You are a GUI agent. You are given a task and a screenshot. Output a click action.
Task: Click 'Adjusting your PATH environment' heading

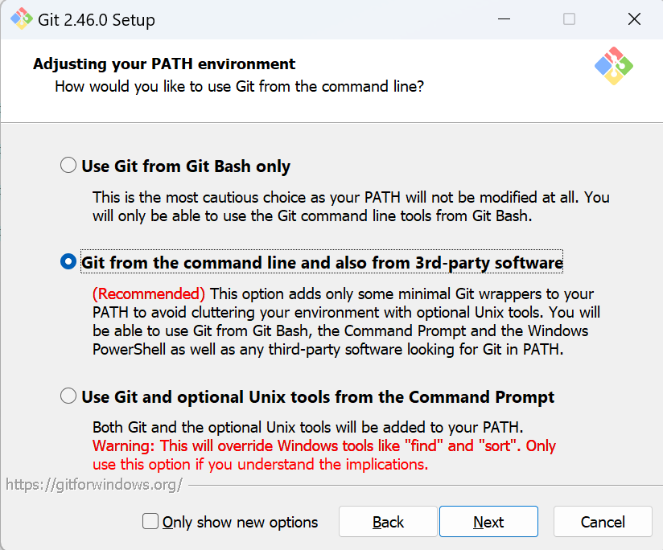164,64
